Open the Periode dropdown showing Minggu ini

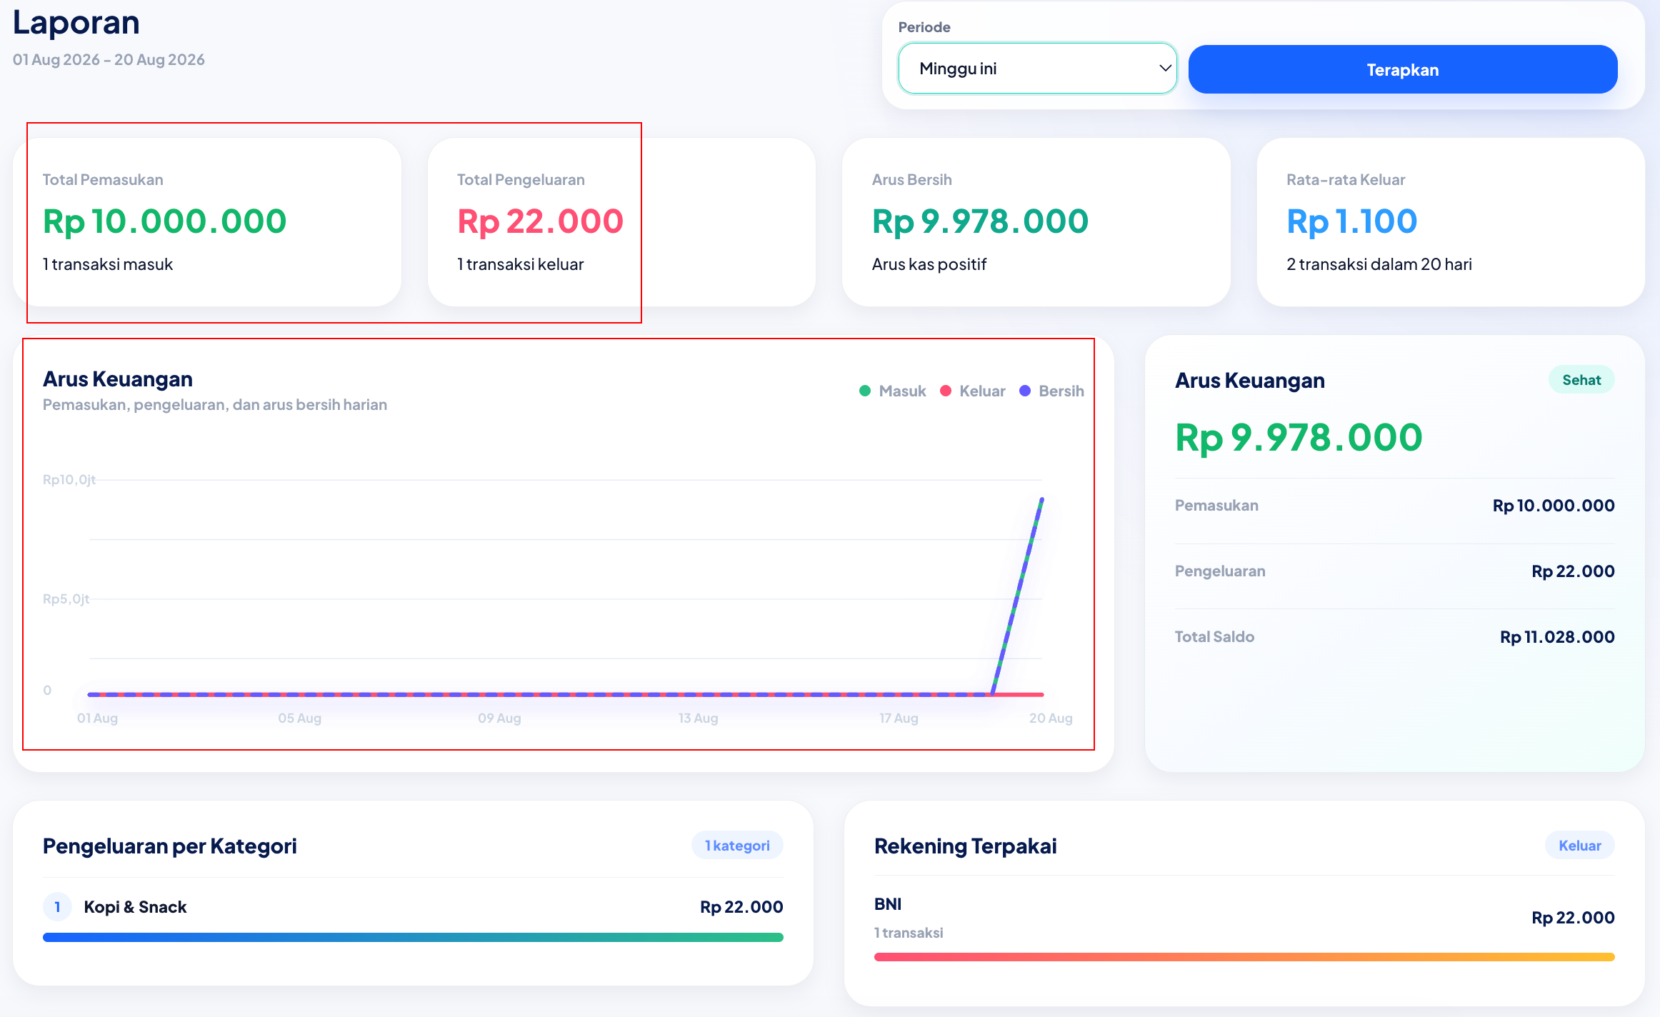click(x=1037, y=69)
